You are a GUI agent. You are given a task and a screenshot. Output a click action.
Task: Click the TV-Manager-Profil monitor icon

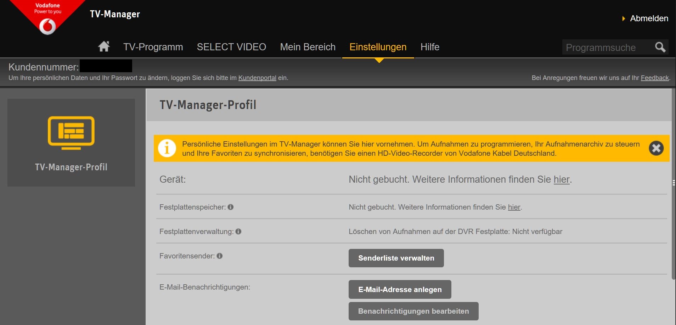pyautogui.click(x=71, y=133)
